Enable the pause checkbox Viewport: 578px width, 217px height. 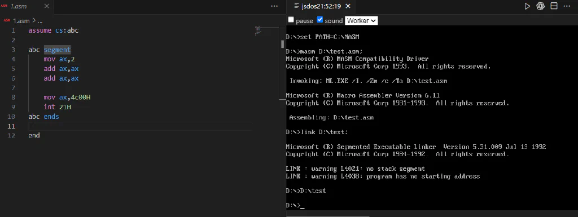291,20
